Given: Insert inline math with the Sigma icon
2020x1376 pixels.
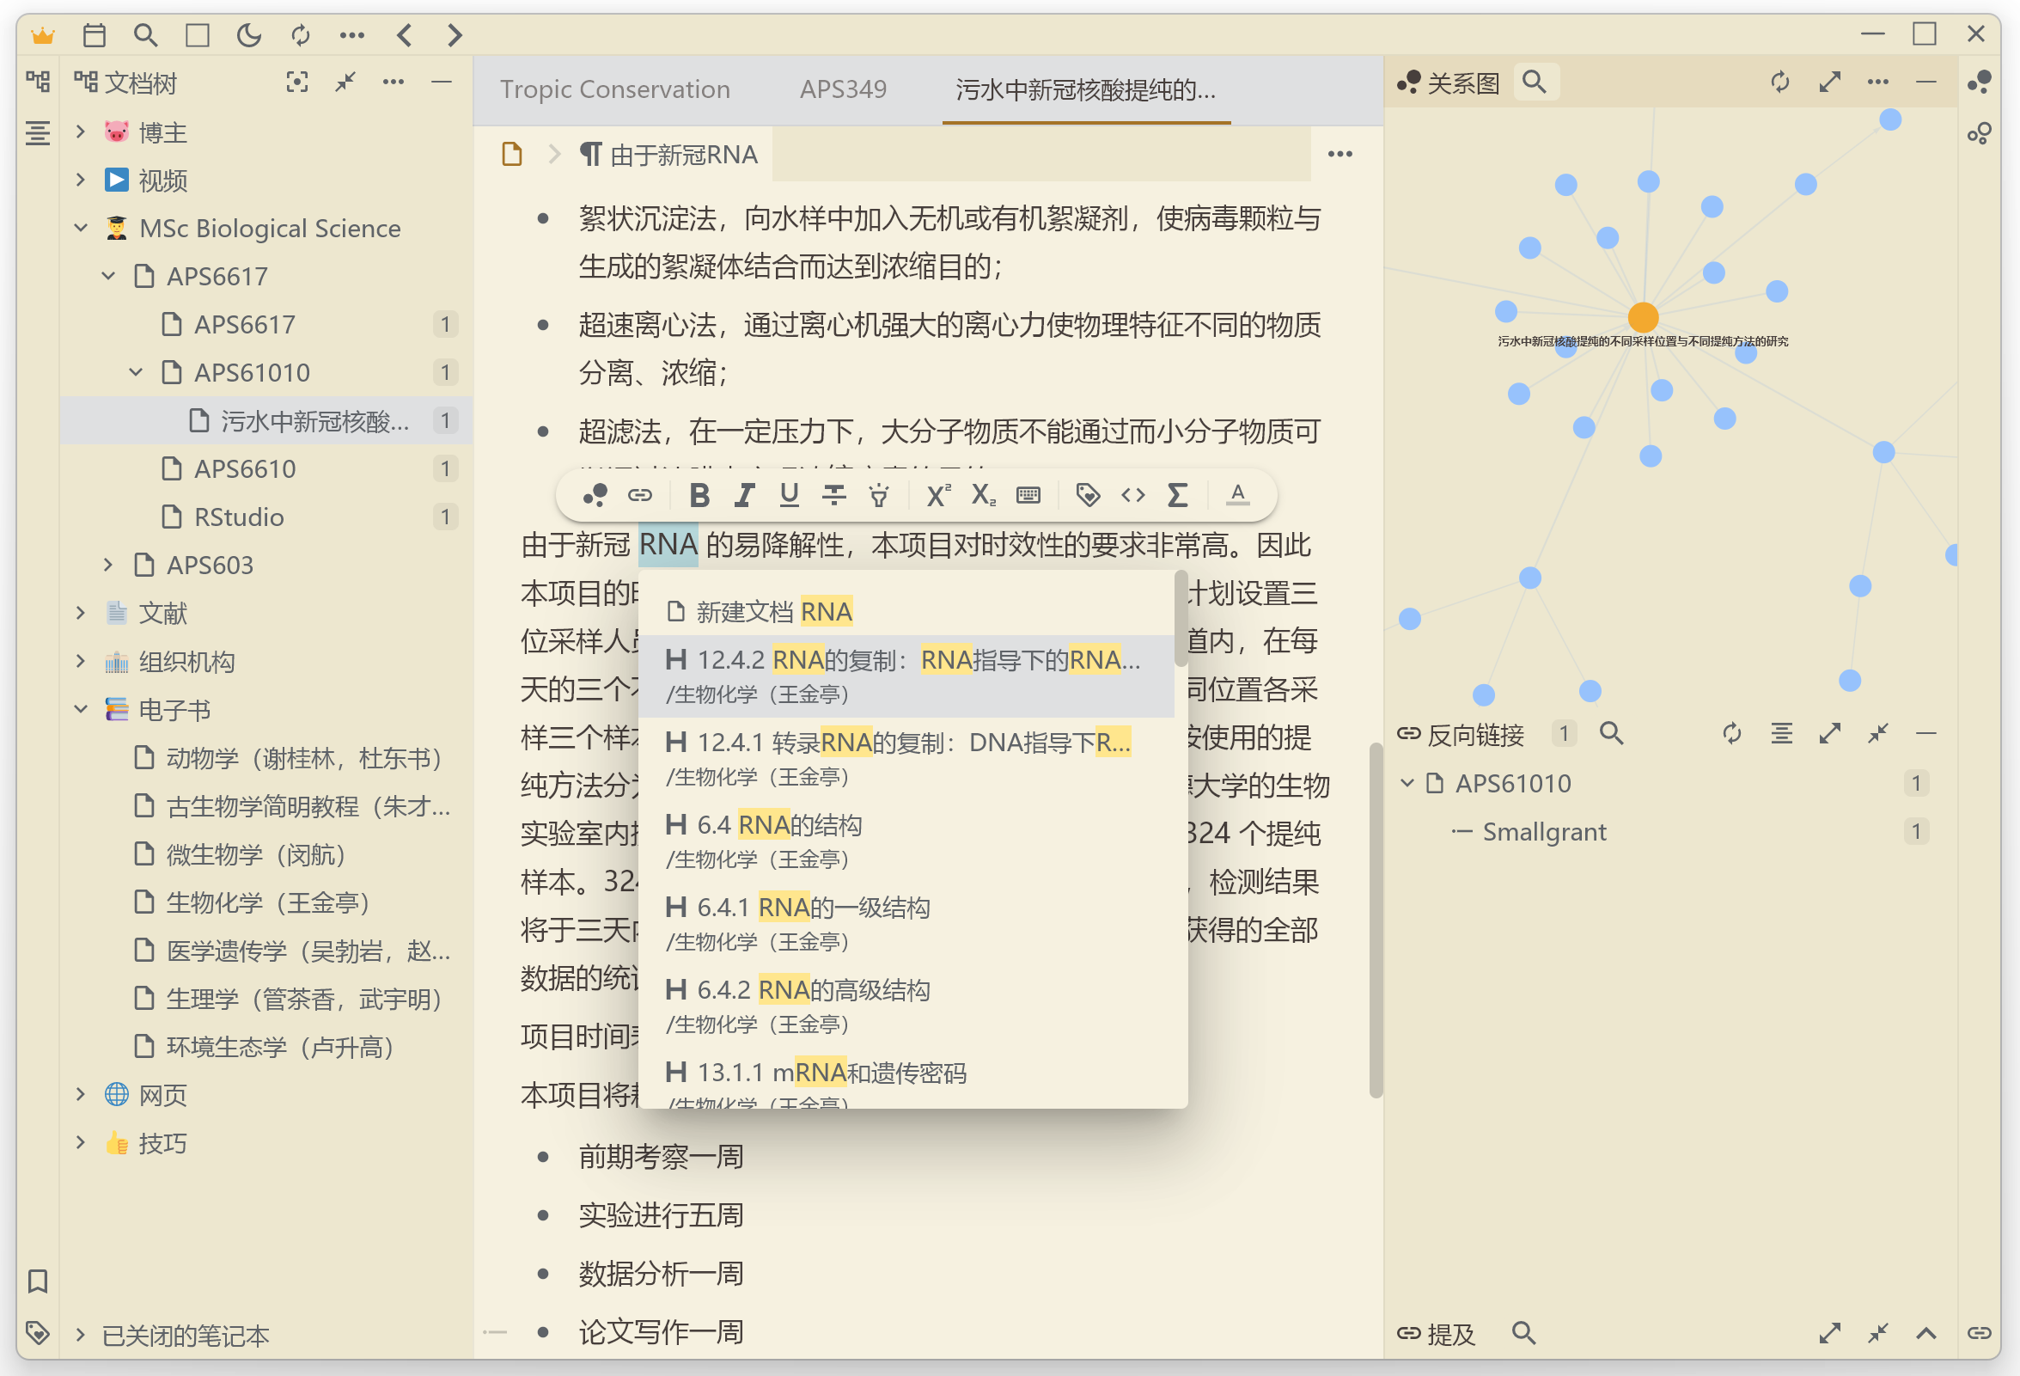Looking at the screenshot, I should click(1177, 495).
